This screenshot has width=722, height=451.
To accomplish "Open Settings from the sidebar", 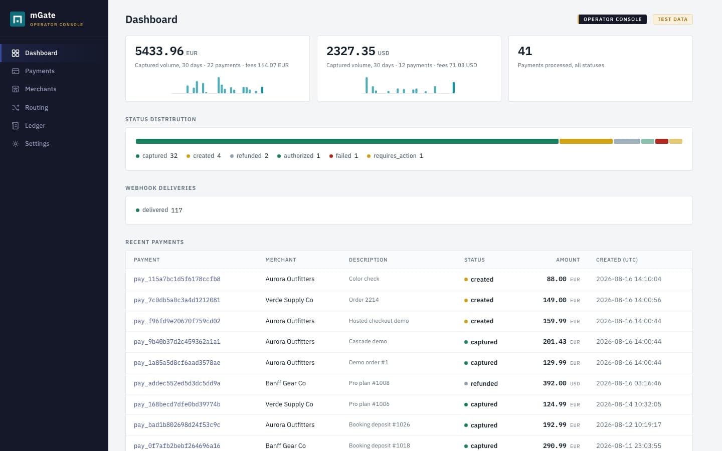I will 54,144.
